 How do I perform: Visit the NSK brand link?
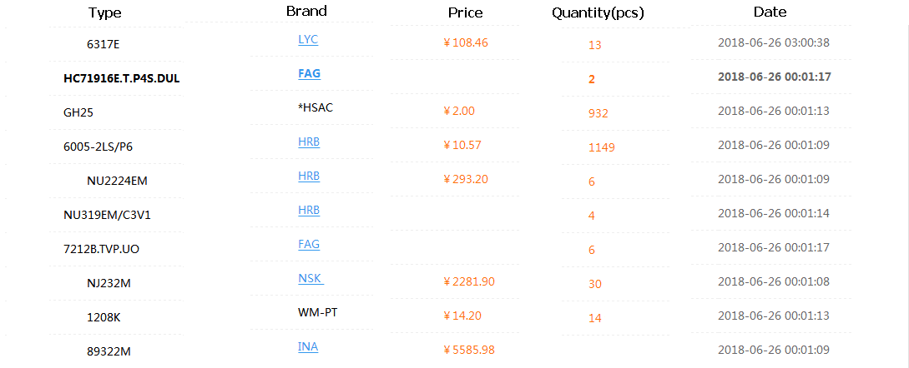click(311, 279)
